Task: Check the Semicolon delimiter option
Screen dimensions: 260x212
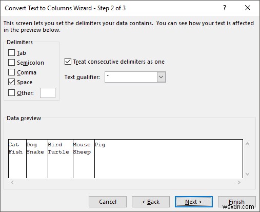Action: point(11,63)
